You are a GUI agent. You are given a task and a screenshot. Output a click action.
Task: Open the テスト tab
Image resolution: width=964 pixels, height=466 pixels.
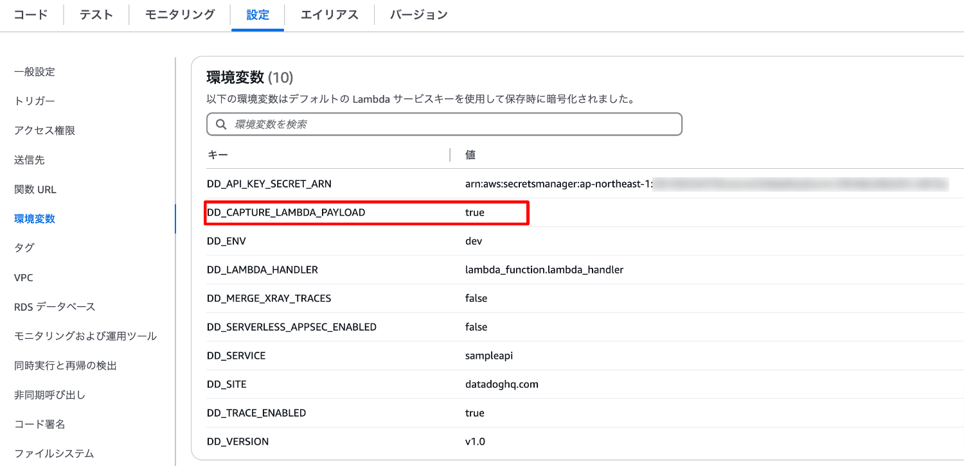click(96, 15)
